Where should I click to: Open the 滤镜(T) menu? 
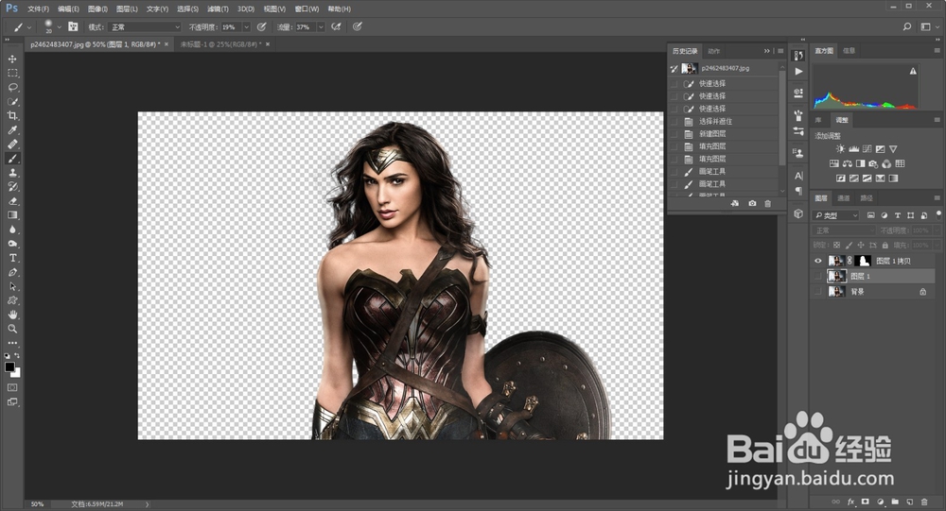click(x=218, y=9)
